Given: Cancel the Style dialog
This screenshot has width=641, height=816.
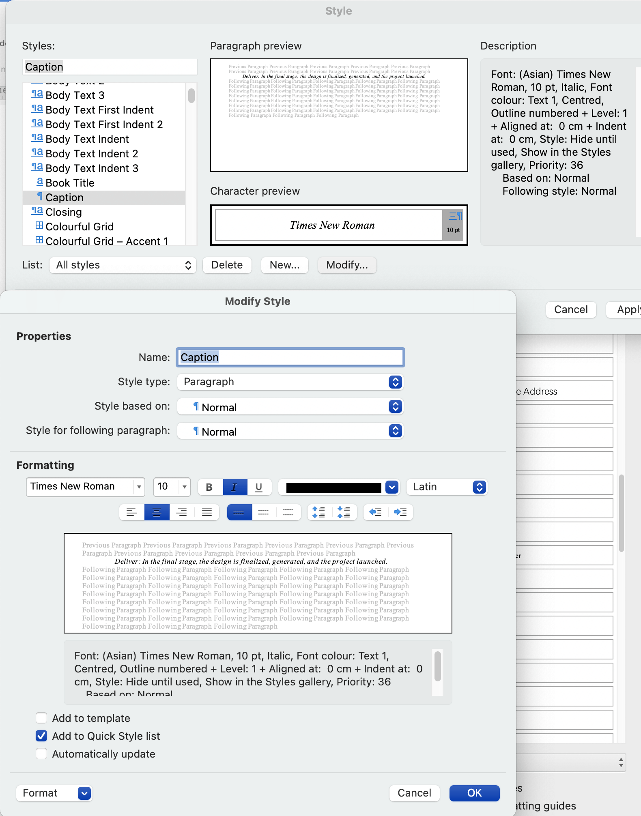Looking at the screenshot, I should 571,310.
